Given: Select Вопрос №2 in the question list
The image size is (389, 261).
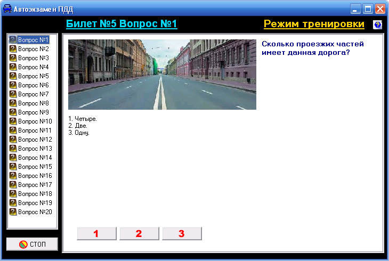Looking at the screenshot, I should tap(33, 49).
